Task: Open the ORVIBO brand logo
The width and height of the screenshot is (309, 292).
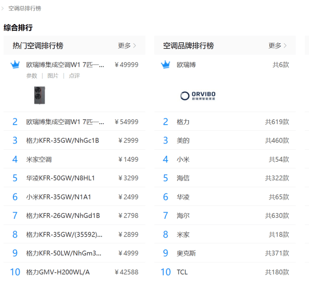Action: pos(198,96)
